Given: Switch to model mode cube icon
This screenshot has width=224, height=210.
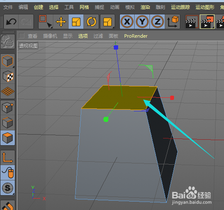Looking at the screenshot, I should (x=8, y=61).
